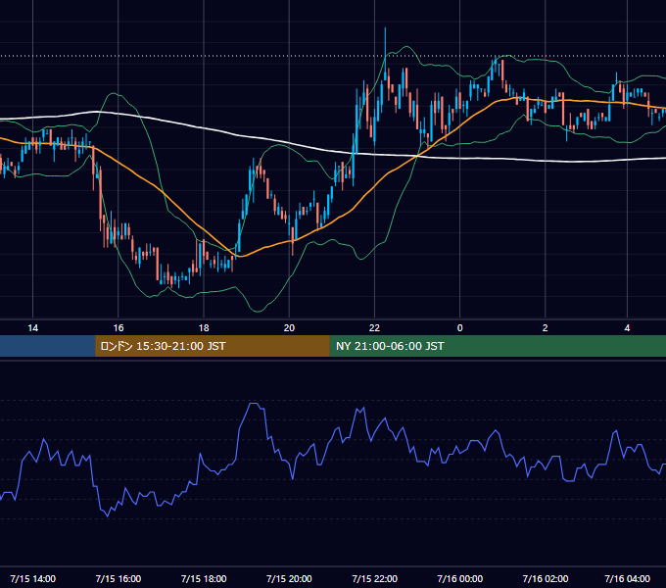The width and height of the screenshot is (666, 588).
Task: Select the blue session bar before London
Action: pyautogui.click(x=48, y=346)
